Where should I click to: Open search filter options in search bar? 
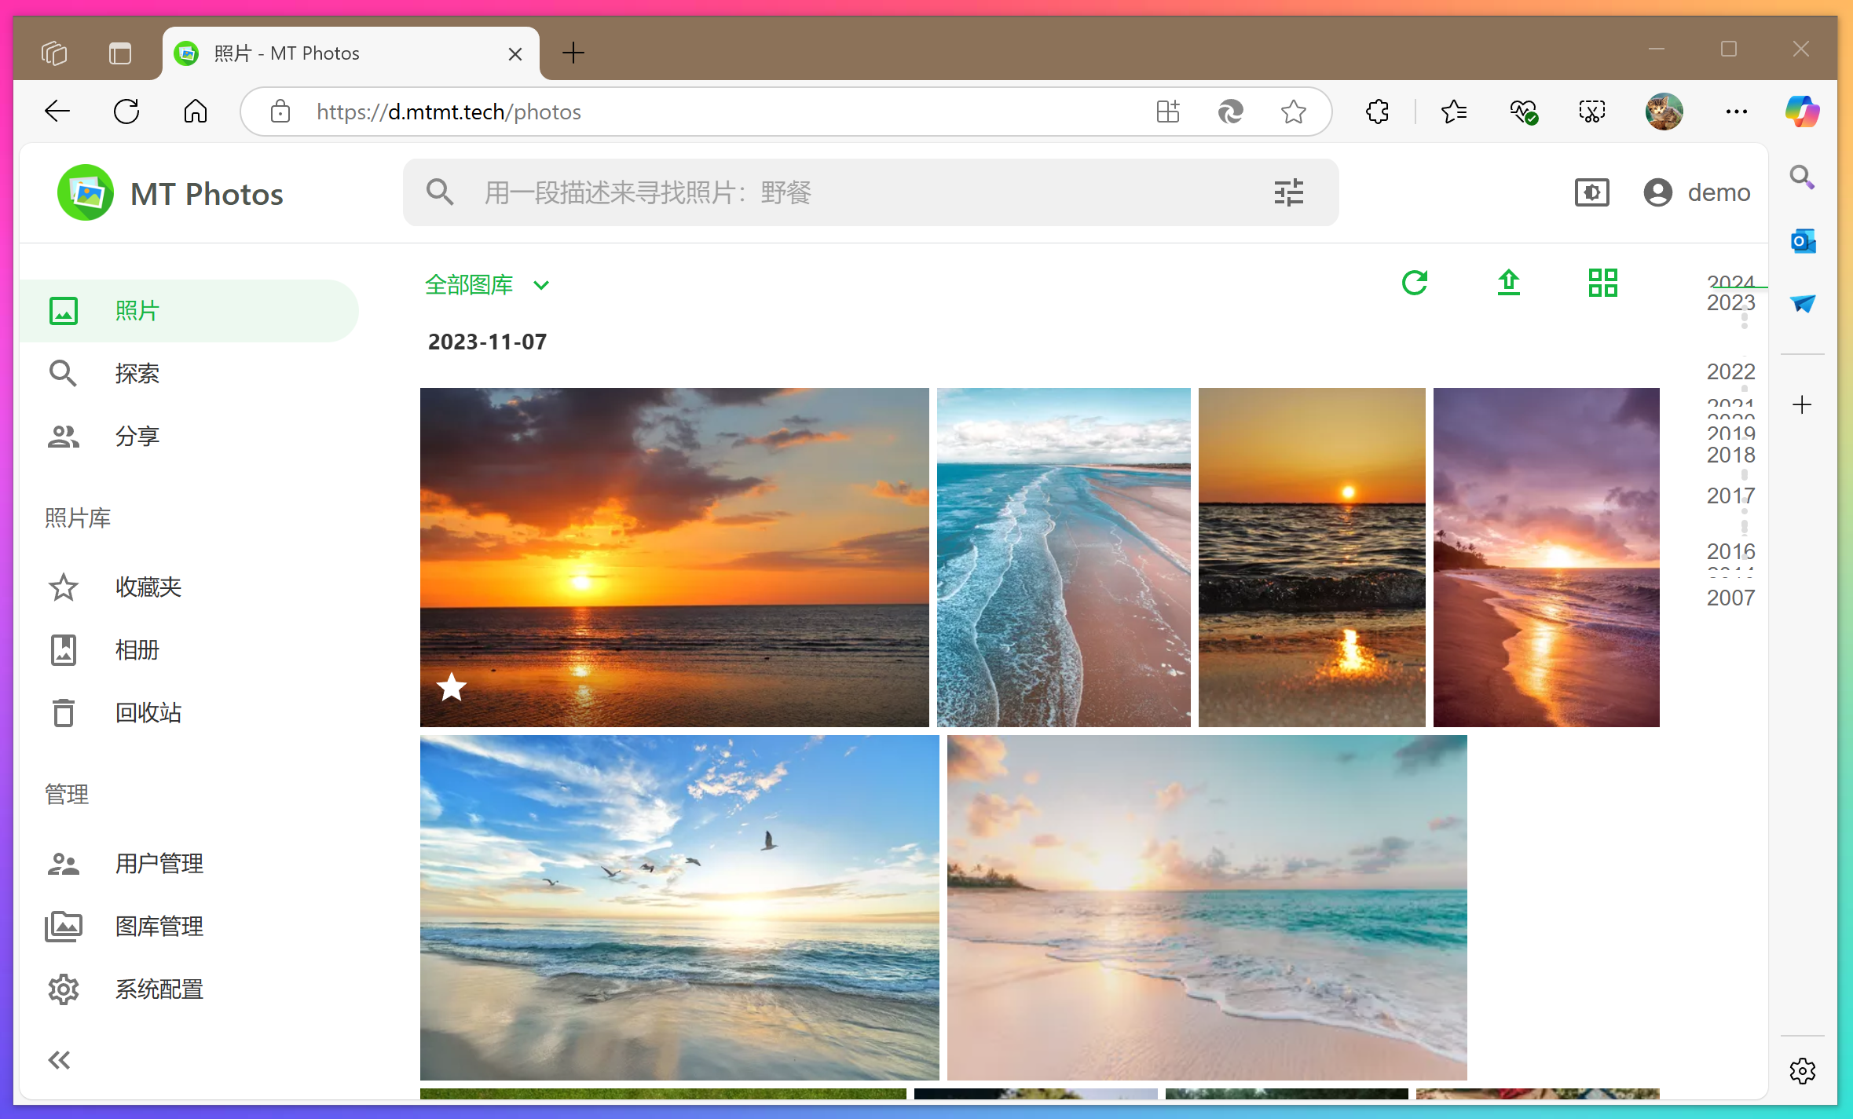[1288, 192]
